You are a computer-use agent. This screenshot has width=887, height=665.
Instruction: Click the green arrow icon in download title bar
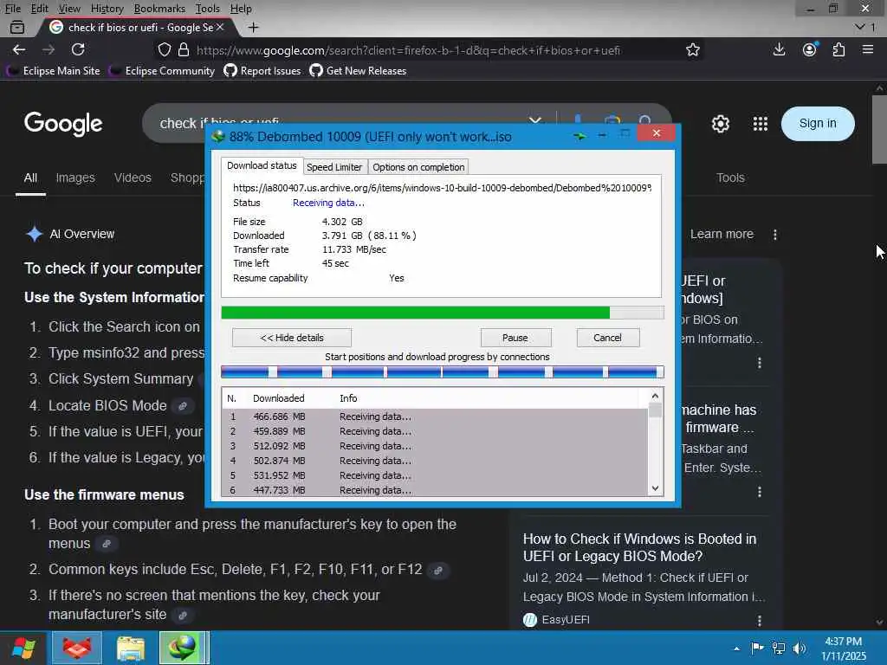[x=579, y=136]
